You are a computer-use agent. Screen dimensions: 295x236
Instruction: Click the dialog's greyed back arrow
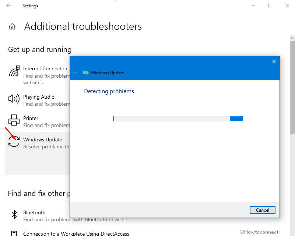pyautogui.click(x=75, y=73)
